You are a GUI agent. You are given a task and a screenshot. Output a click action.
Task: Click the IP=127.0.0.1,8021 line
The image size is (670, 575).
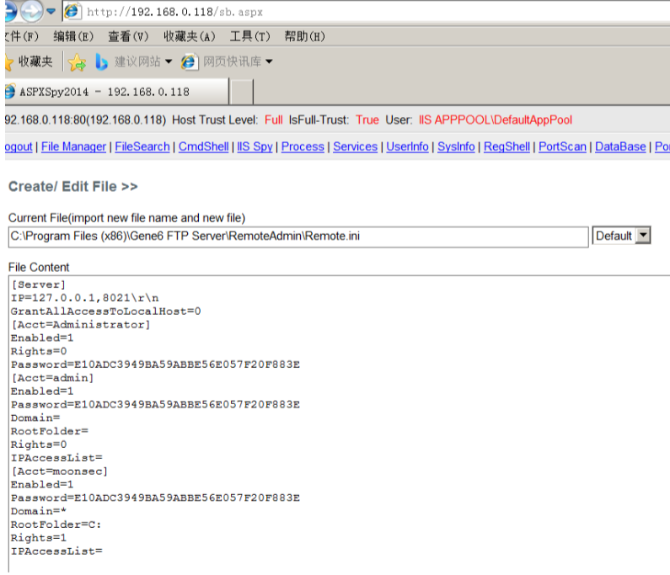tap(84, 298)
